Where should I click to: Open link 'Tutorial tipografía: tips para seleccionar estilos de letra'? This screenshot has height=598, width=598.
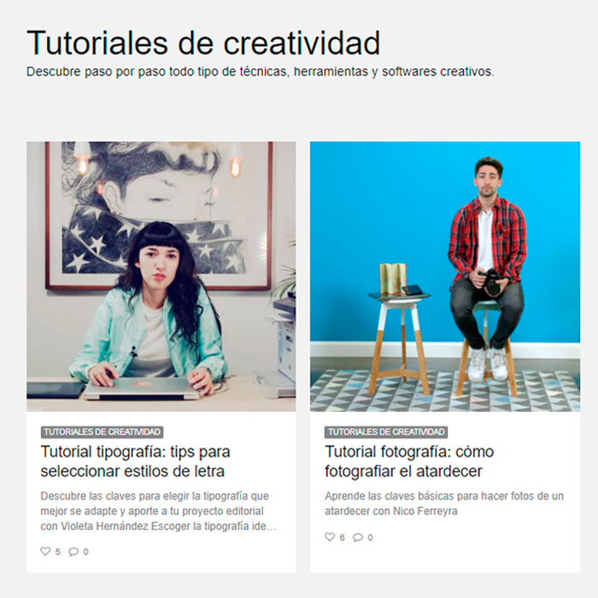coord(135,461)
